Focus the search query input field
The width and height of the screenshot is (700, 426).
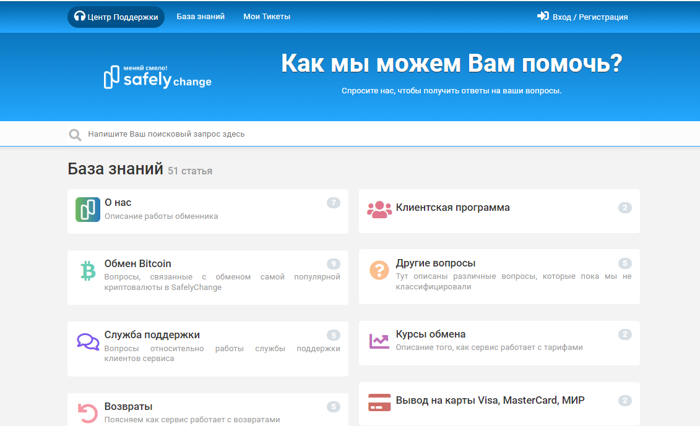359,134
